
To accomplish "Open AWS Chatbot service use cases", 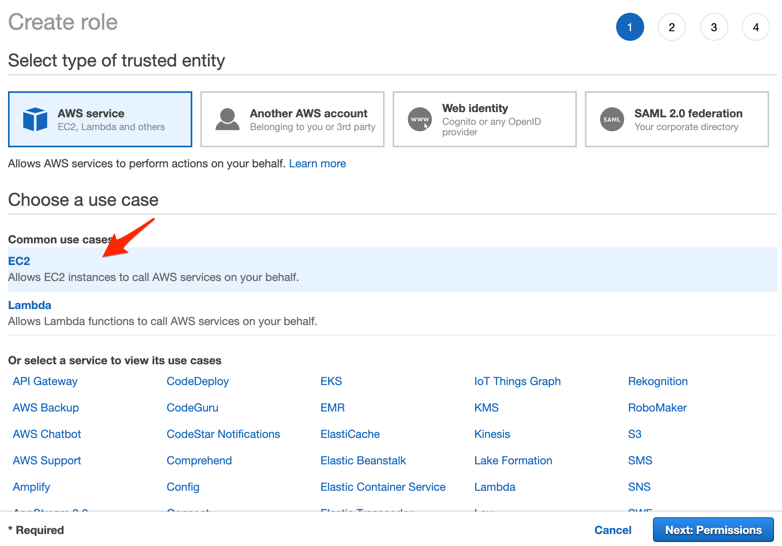I will (x=47, y=434).
